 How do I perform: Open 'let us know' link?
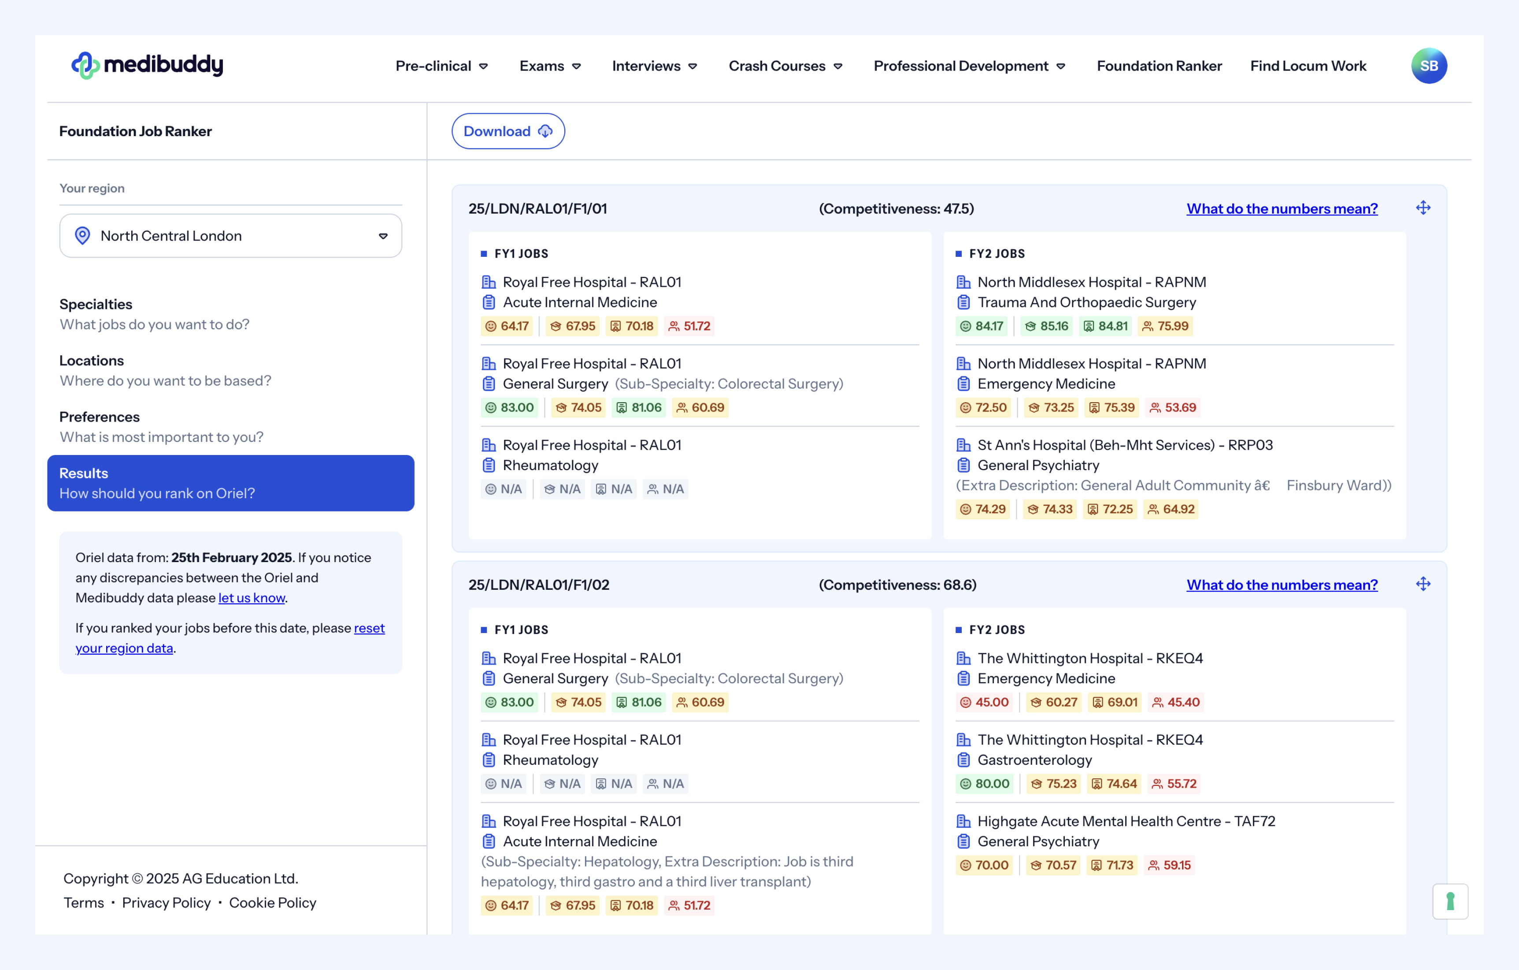251,597
